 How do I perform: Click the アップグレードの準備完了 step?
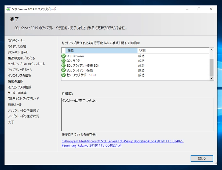(x=23, y=110)
